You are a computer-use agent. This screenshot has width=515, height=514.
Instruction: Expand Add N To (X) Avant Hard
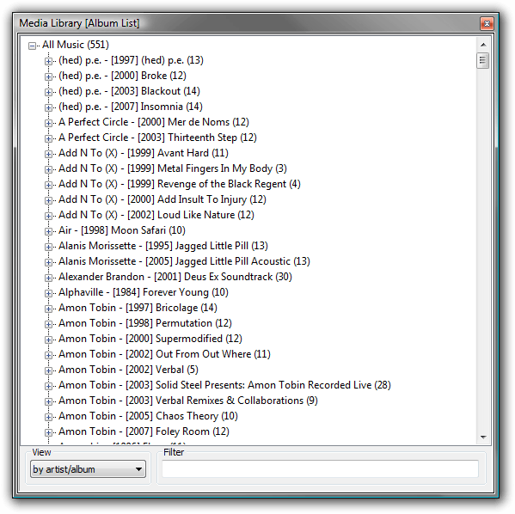click(49, 154)
